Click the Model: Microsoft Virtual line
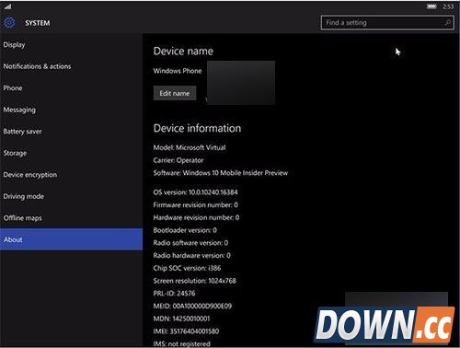The height and width of the screenshot is (348, 460). 190,147
